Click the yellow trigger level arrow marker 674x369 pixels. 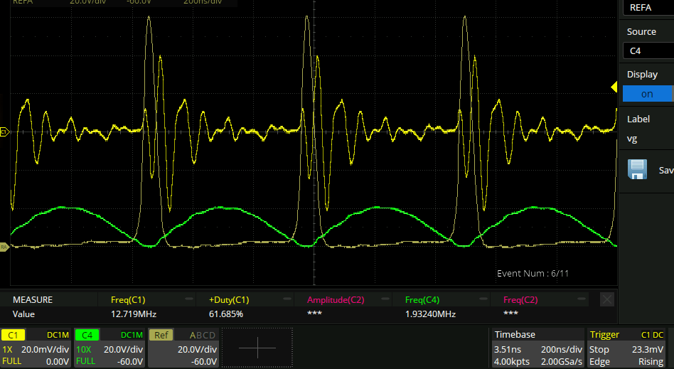pyautogui.click(x=614, y=87)
